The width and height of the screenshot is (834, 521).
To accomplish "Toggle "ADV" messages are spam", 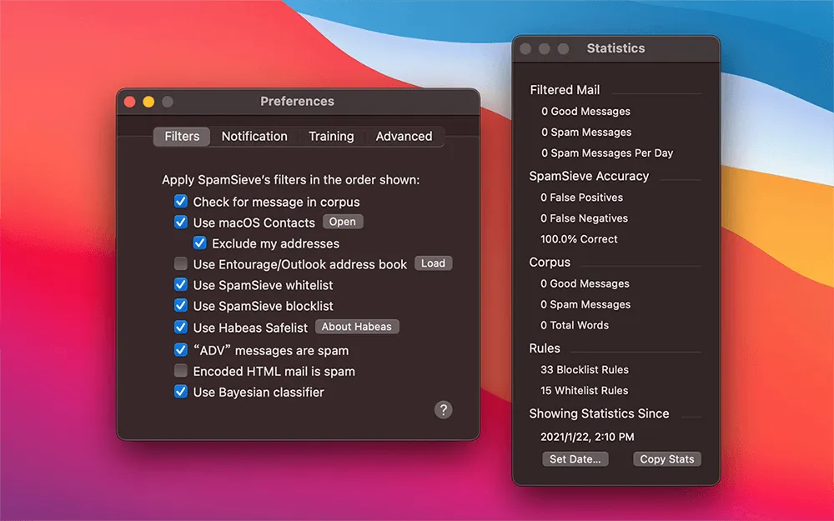I will [x=180, y=350].
